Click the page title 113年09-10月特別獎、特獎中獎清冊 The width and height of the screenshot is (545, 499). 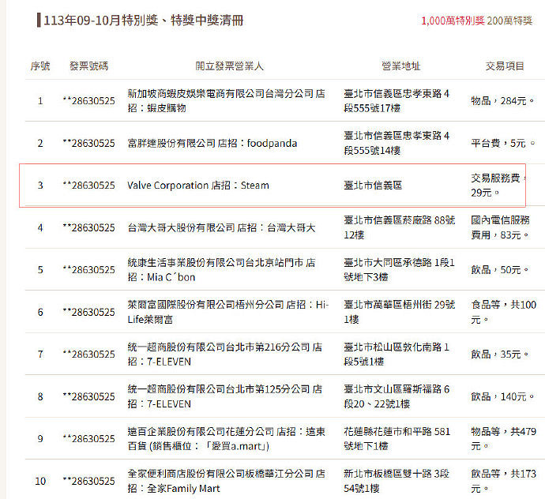point(144,21)
